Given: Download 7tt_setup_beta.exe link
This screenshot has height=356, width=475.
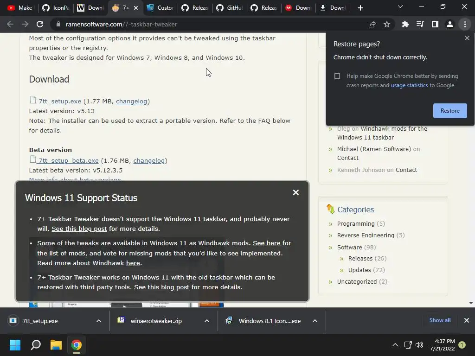Looking at the screenshot, I should pos(69,160).
